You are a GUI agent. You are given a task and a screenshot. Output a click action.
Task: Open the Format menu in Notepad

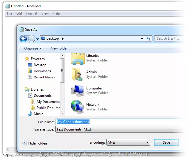pos(32,13)
